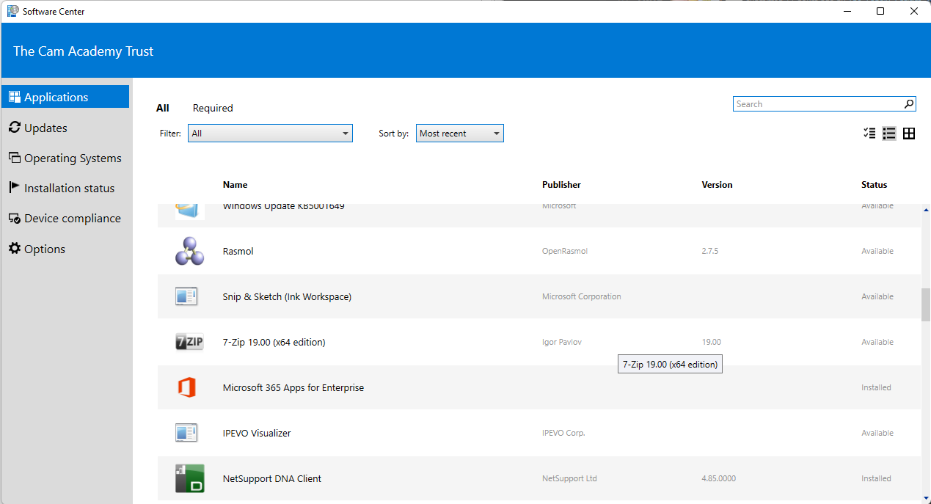Viewport: 931px width, 504px height.
Task: Open 7-Zip 19.00 (x64 edition) entry
Action: (539, 342)
